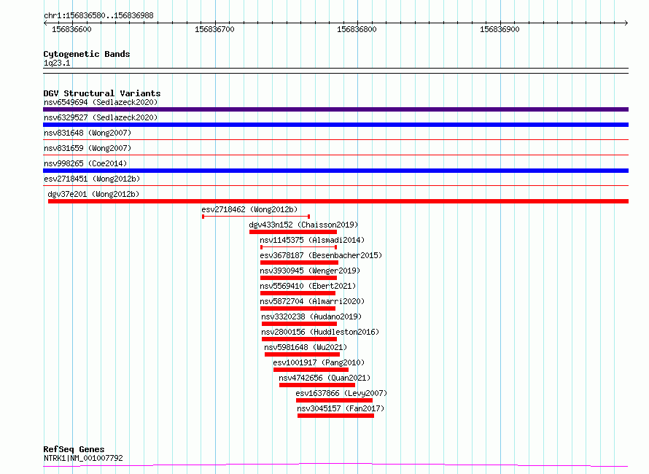Open the nsv5872704 (Almarri2020) variant label

312,301
